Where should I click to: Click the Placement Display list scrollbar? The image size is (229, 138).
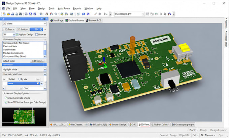(x=45, y=50)
